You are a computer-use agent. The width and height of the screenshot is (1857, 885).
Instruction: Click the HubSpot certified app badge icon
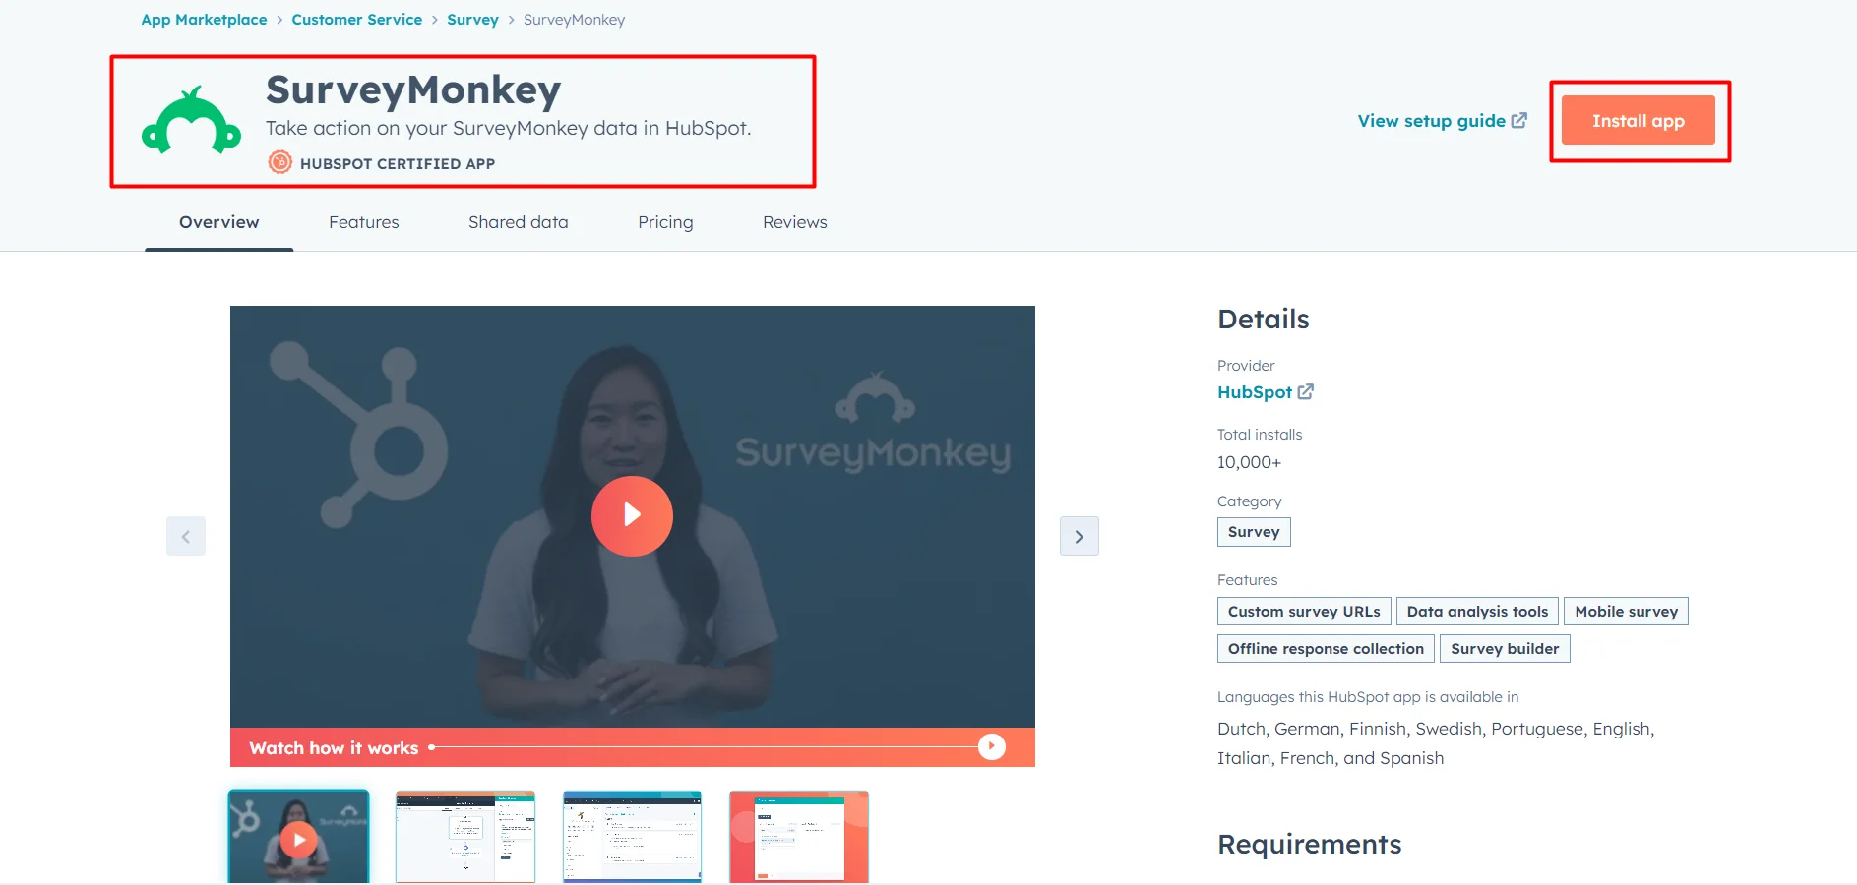tap(279, 162)
